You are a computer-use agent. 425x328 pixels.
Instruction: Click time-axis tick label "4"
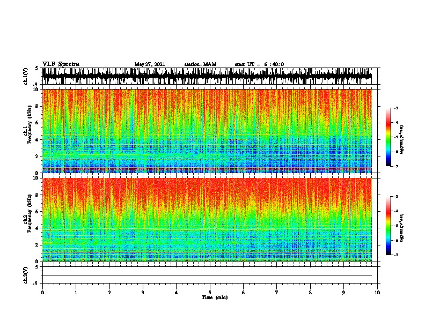pos(177,293)
